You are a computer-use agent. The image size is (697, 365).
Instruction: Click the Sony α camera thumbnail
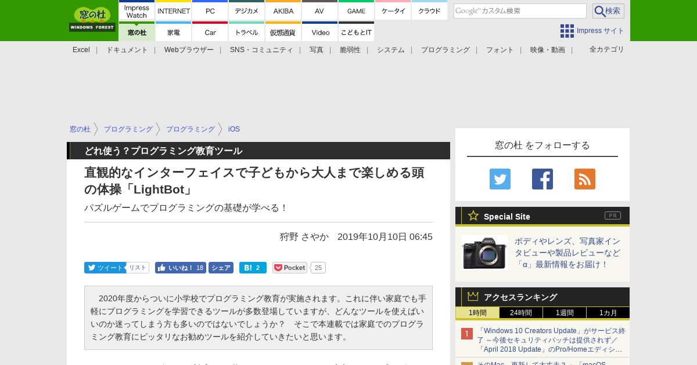(484, 253)
